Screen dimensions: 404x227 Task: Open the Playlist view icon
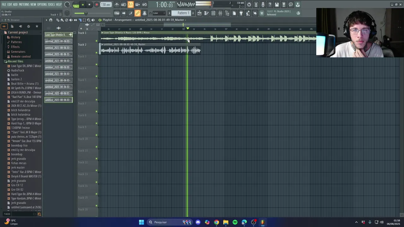pos(199,13)
